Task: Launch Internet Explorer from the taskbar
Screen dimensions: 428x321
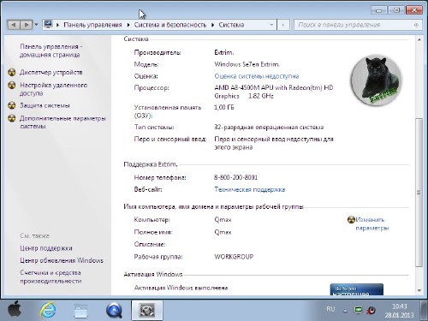Action: (x=48, y=310)
